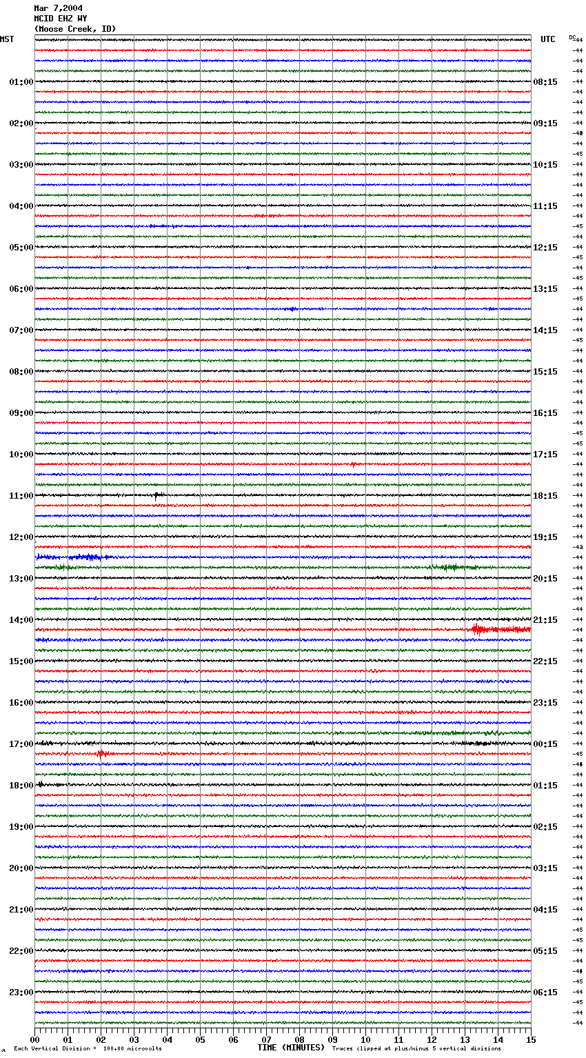Select the 23:00 MST time label
Screen dimensions: 586x1058
21,992
